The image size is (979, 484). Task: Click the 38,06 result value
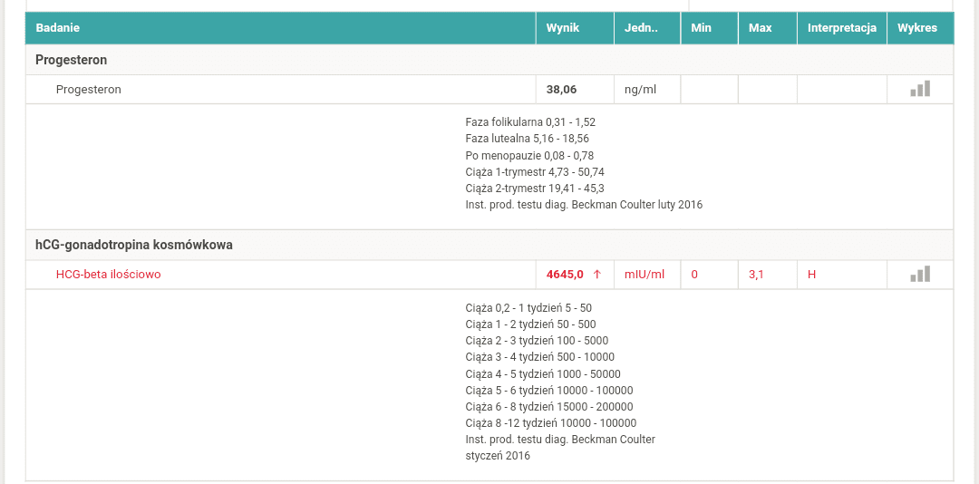[x=561, y=90]
